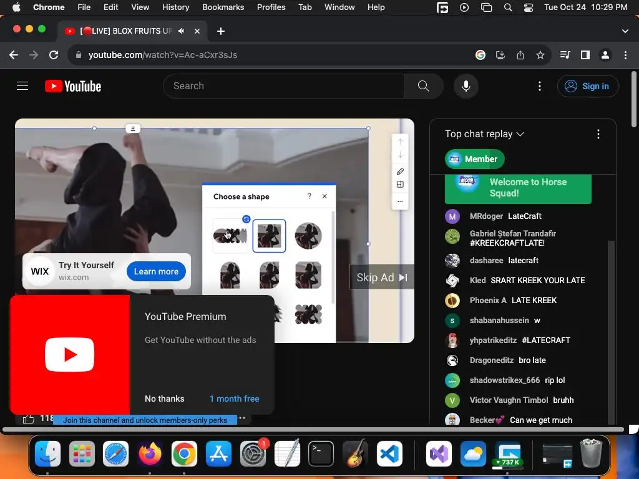Viewport: 639px width, 479px height.
Task: Mute the tab audio speaker icon
Action: click(182, 31)
